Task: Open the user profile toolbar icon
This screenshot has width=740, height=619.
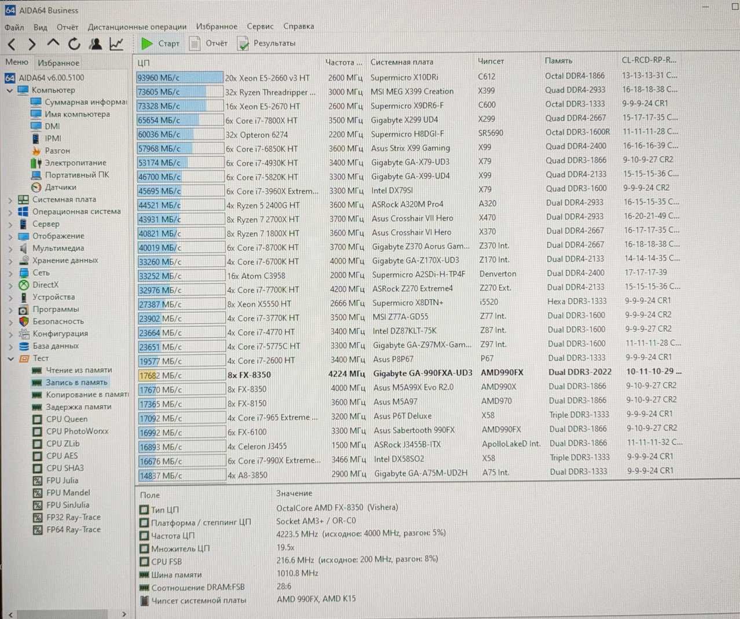Action: click(x=96, y=43)
